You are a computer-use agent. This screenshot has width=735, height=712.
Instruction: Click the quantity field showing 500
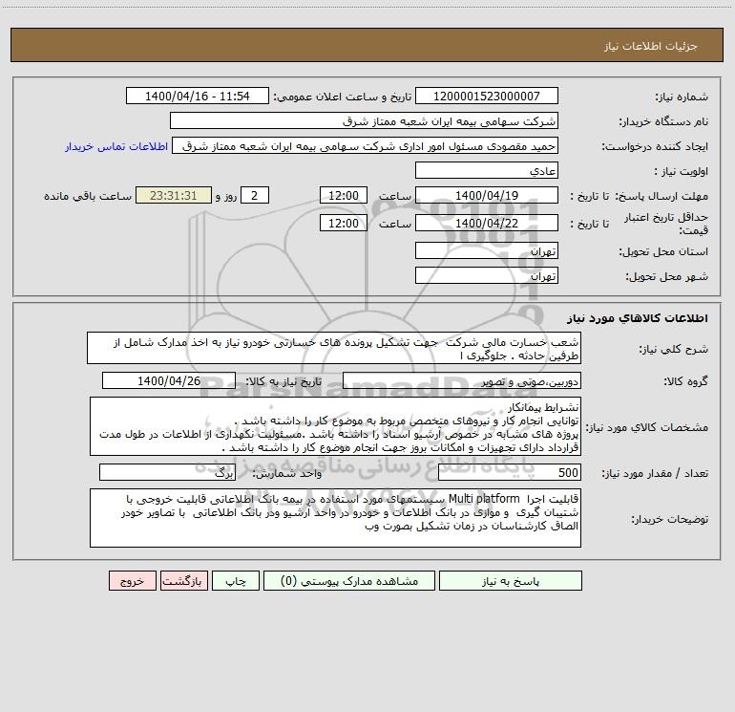[x=510, y=473]
